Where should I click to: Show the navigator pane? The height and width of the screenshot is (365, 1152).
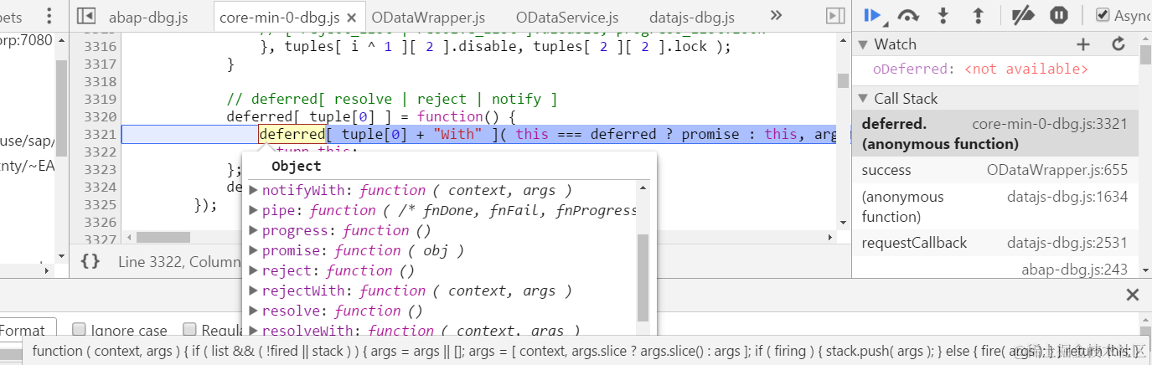coord(86,16)
